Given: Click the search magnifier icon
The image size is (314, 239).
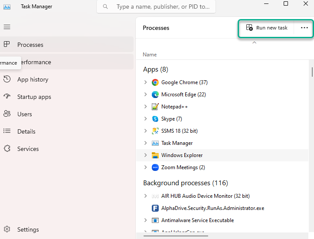Looking at the screenshot, I should (x=105, y=7).
